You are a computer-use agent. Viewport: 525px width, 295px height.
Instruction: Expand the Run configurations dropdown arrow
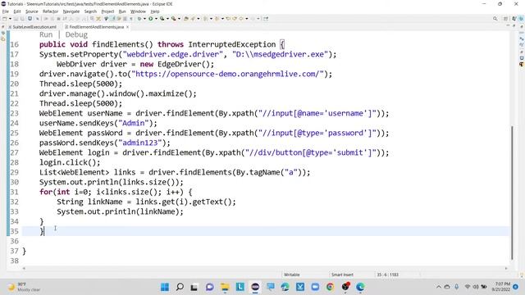(x=156, y=19)
